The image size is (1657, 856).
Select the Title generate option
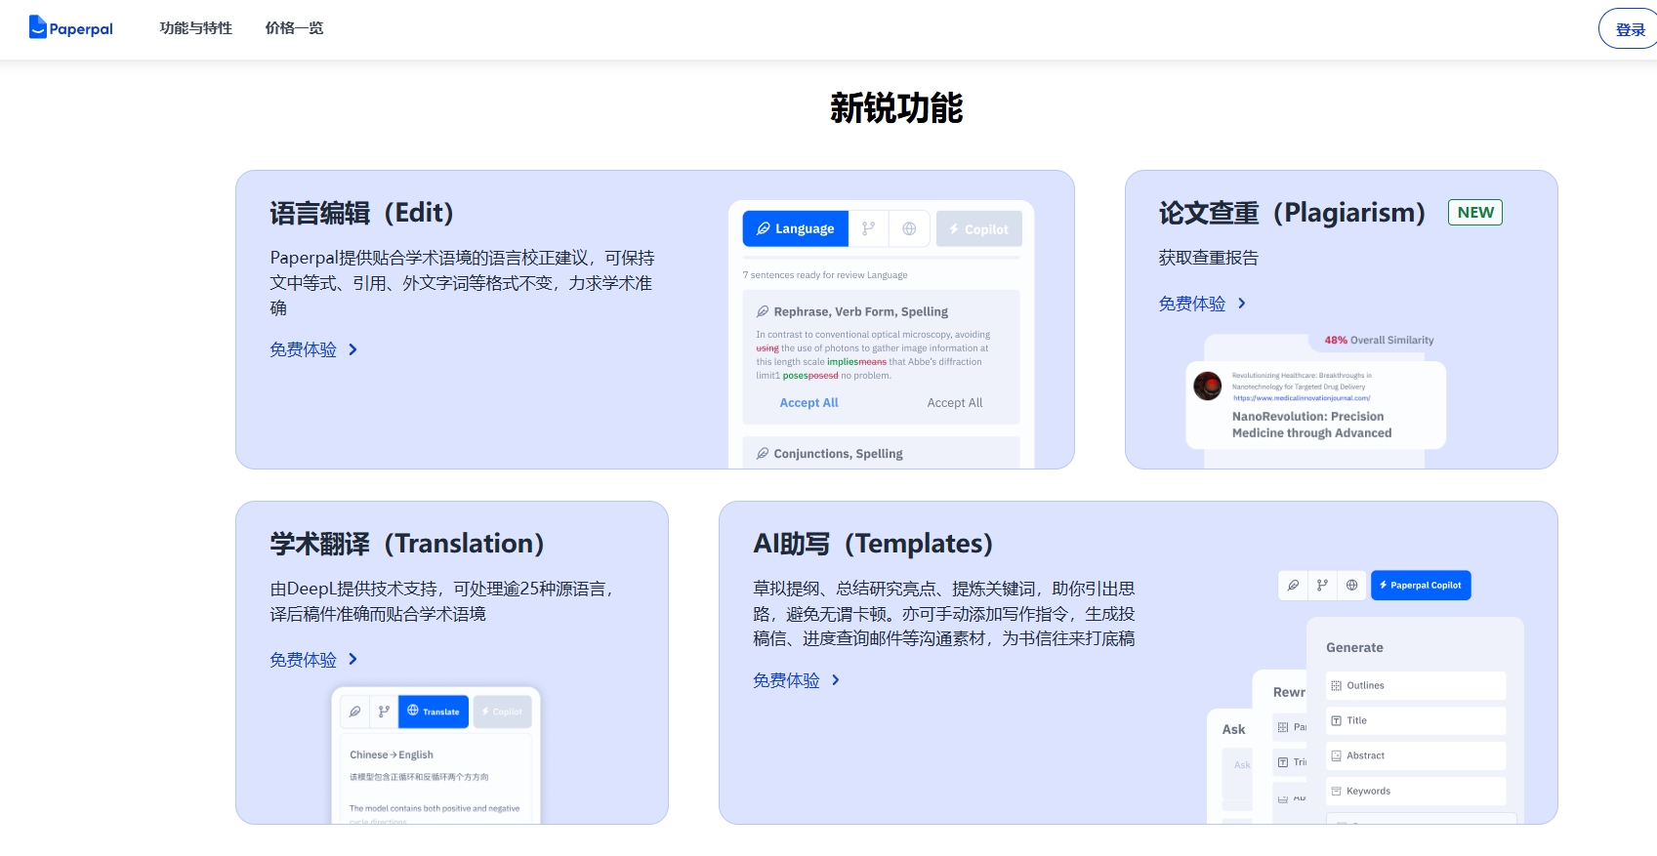[1416, 721]
